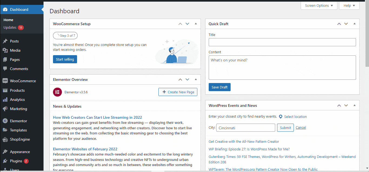Open Updates submenu with 11 badge
369x172 pixels.
click(14, 28)
